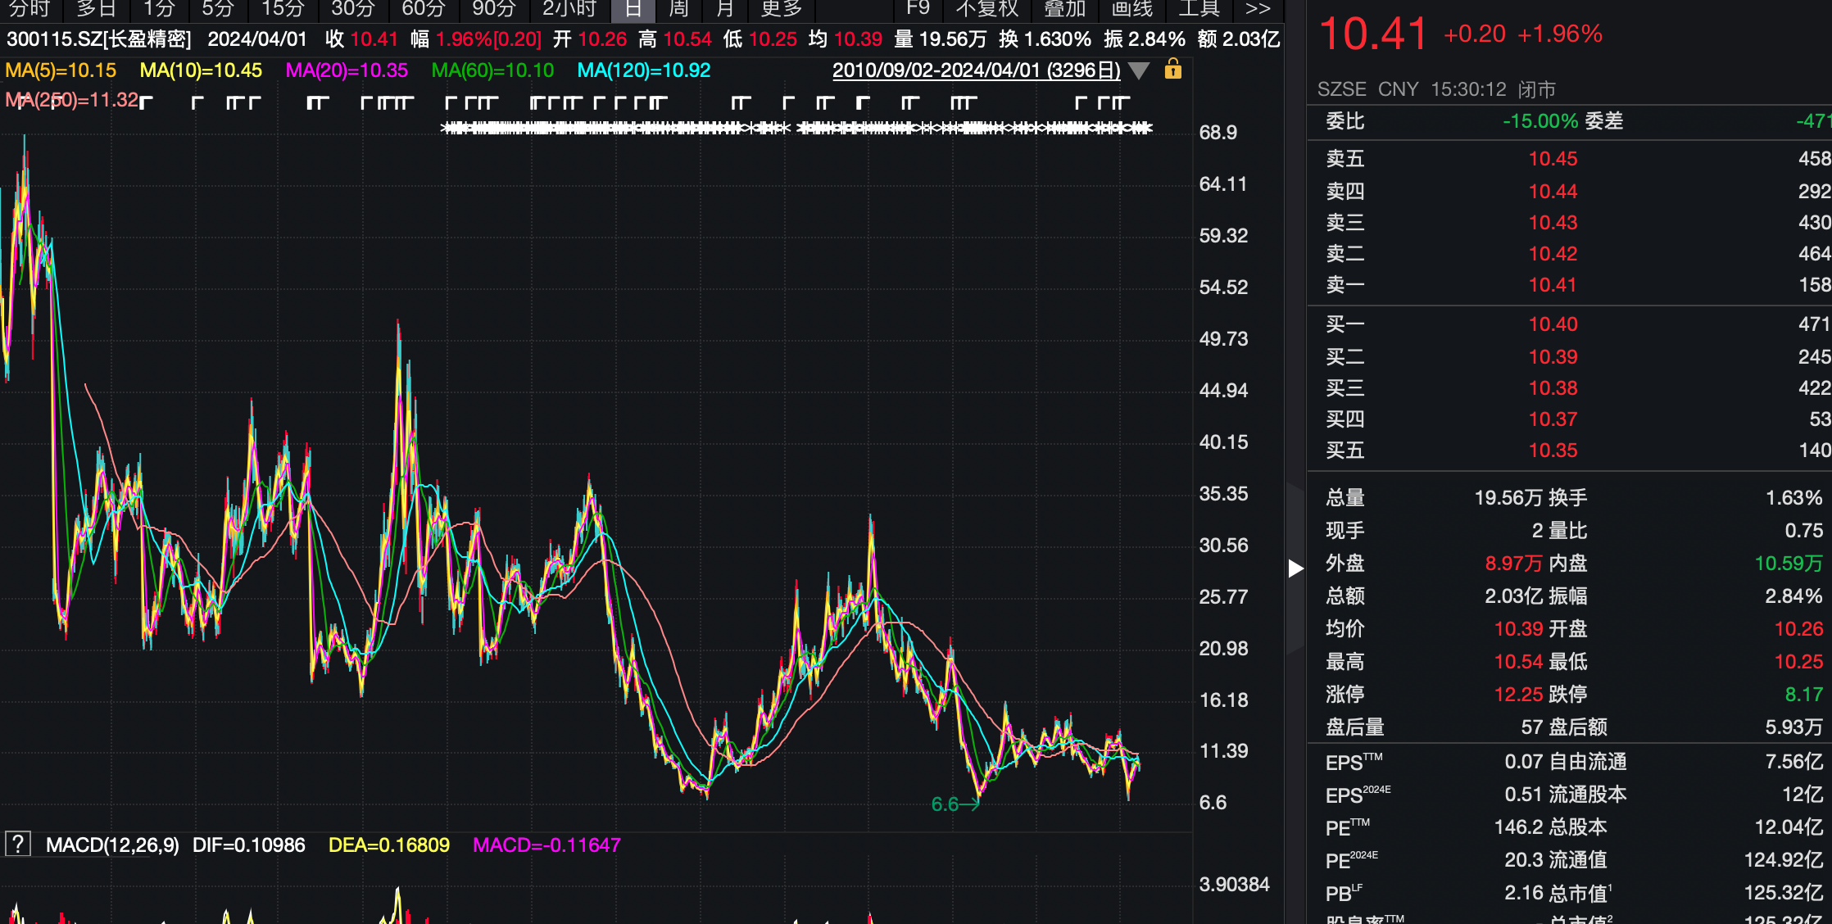Select the 日 daily period tab
Screen dimensions: 1832x924
[x=633, y=9]
